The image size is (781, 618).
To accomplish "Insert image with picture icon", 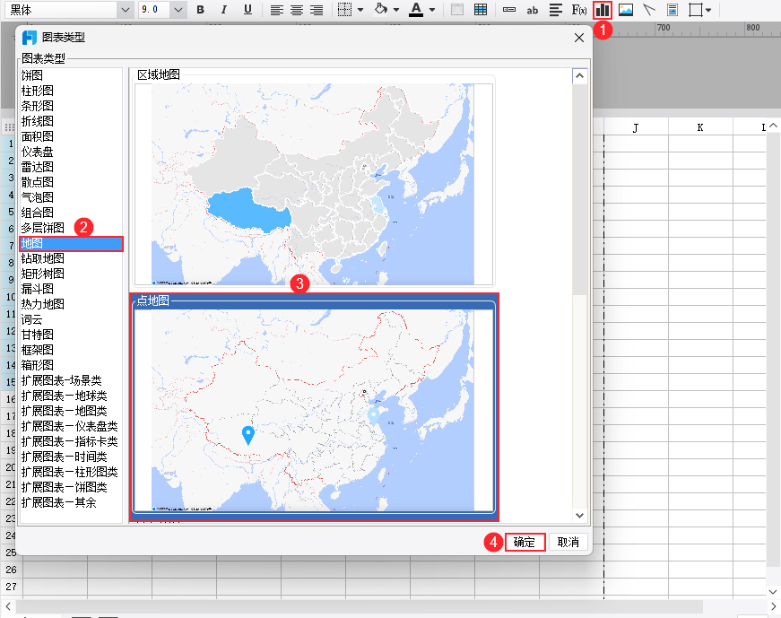I will 626,10.
